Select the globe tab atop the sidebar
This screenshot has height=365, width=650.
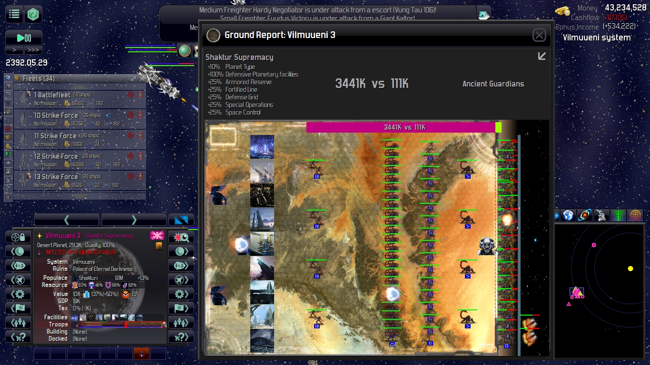8,77
